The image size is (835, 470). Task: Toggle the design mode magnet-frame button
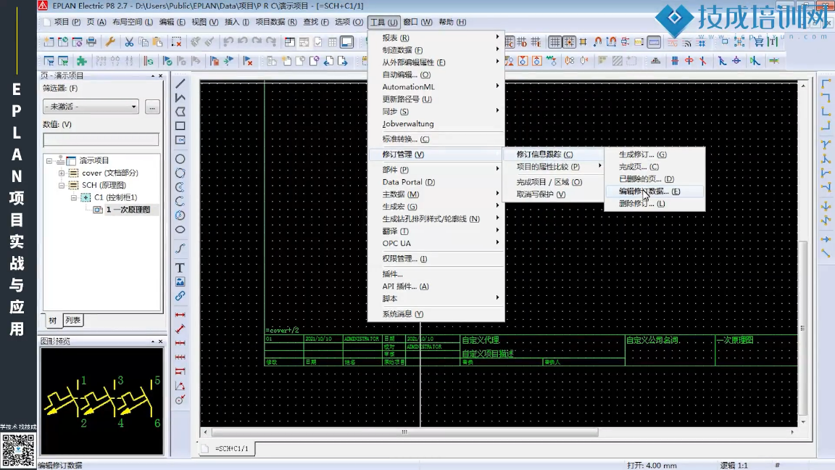611,41
